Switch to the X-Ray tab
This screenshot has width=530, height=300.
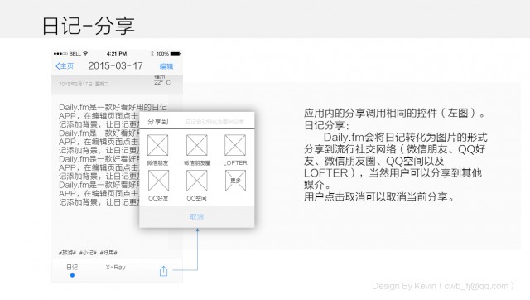[x=115, y=267]
